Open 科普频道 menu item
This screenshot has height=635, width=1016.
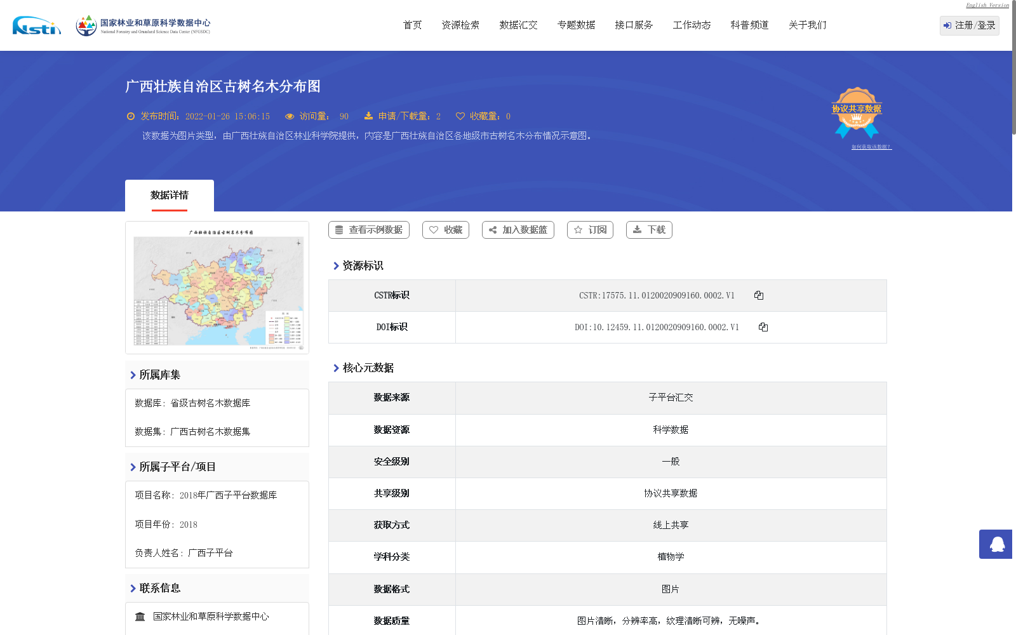[x=749, y=25]
